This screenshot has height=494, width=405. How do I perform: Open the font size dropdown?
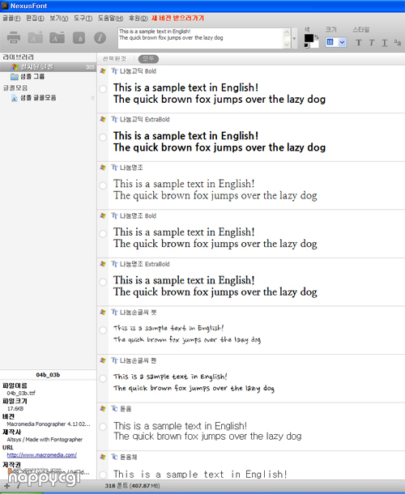click(342, 42)
